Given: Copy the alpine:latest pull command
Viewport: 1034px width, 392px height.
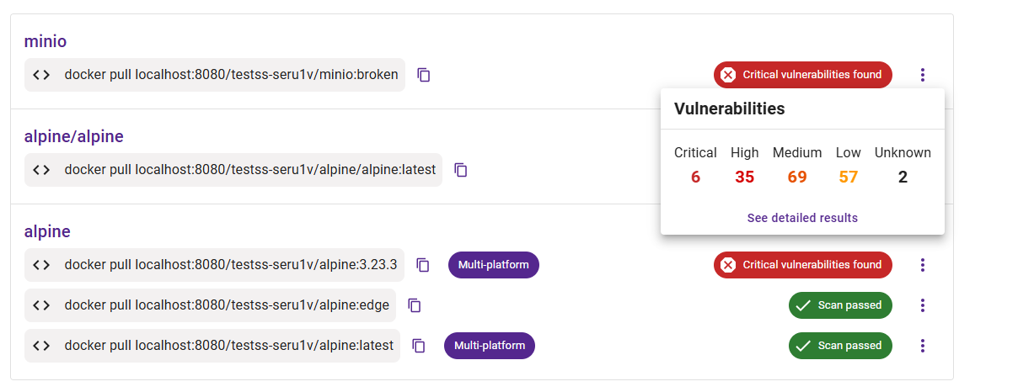Looking at the screenshot, I should [419, 346].
